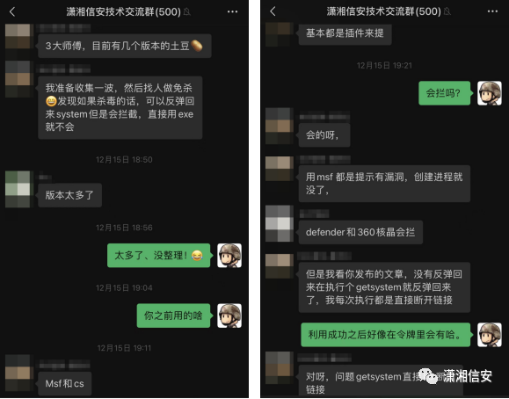Tap the blurred avatar beside defender和360核晶会拦
This screenshot has height=399, width=509.
point(280,223)
